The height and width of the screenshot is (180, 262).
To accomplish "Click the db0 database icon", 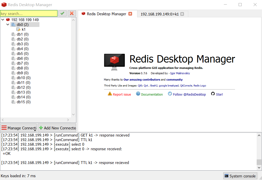I will click(13, 25).
